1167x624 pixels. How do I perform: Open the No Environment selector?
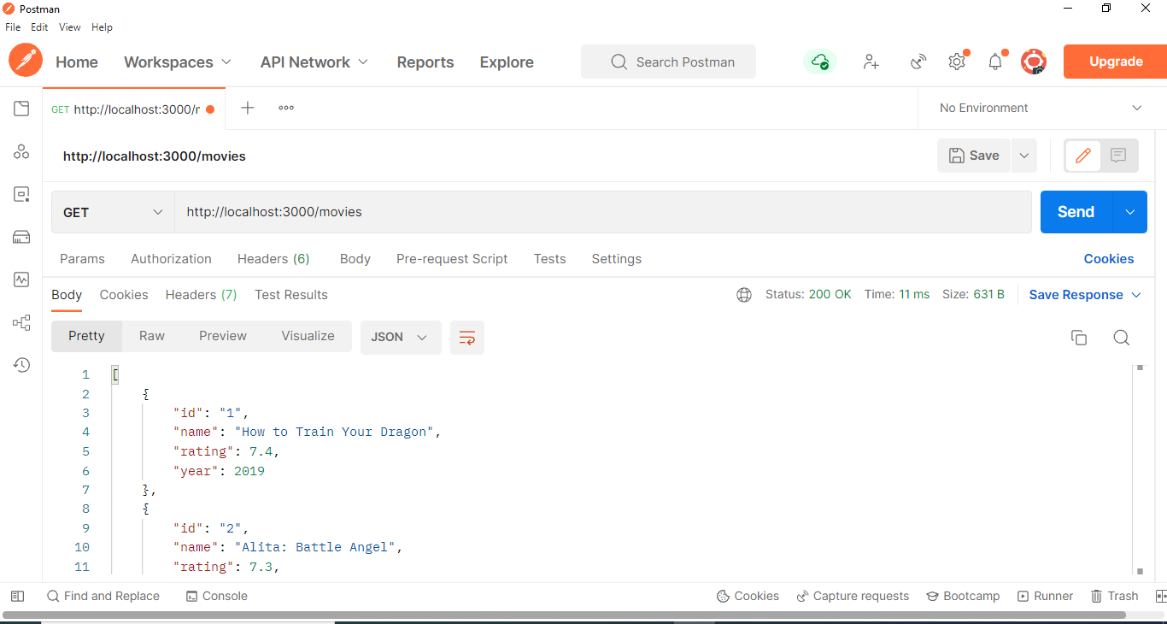pyautogui.click(x=1039, y=108)
